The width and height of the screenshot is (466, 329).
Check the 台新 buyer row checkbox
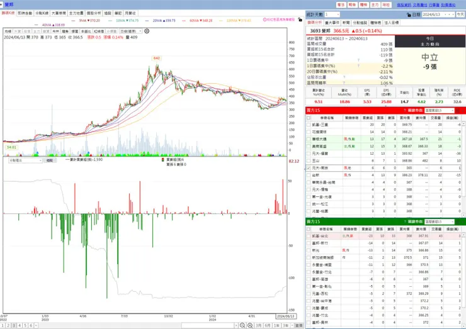pyautogui.click(x=309, y=175)
